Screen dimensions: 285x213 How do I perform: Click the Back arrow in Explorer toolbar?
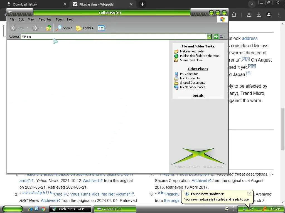click(x=13, y=28)
